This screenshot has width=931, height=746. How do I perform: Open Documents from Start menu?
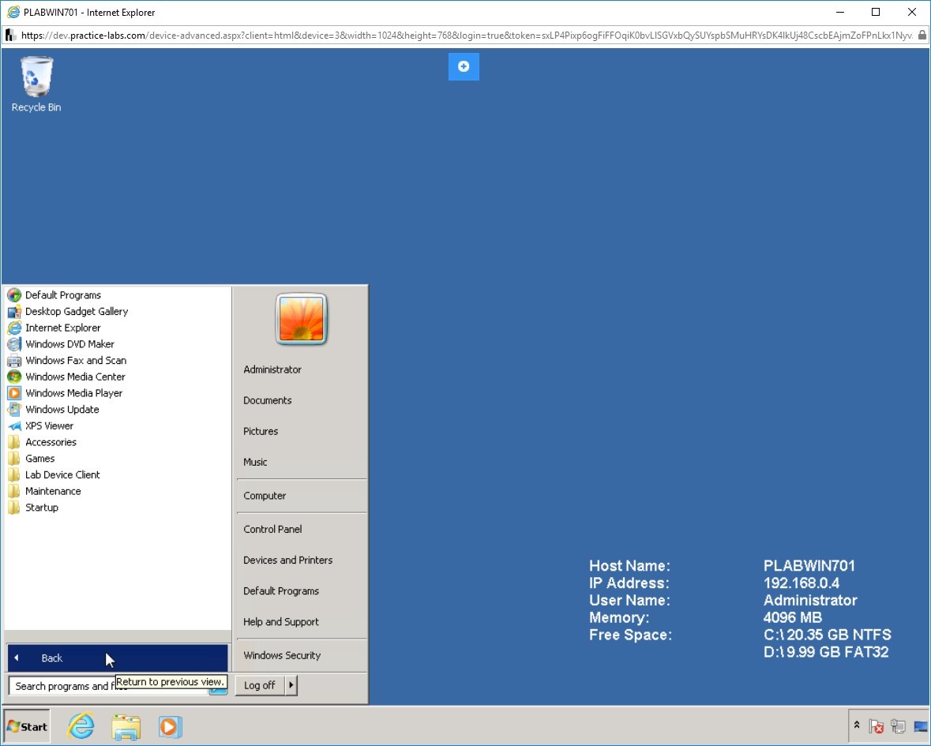[268, 400]
